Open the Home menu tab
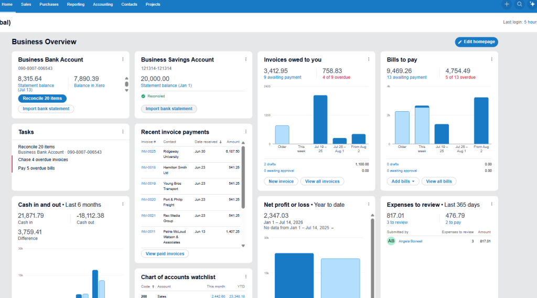 pos(7,4)
